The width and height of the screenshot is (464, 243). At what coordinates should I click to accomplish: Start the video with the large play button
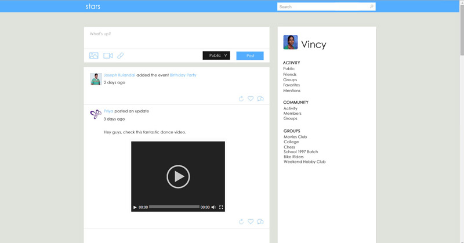[178, 177]
